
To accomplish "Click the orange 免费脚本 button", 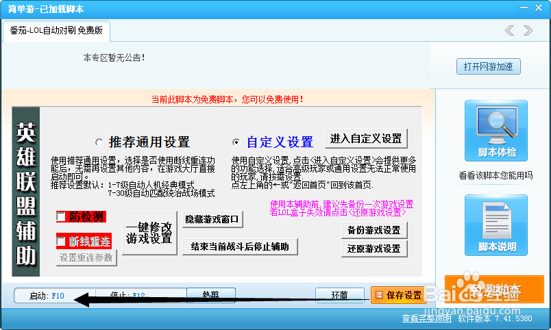I will [494, 290].
